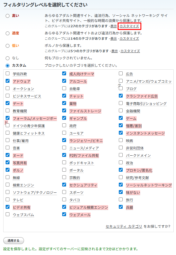Check the 広告 category checkbox

121,73
